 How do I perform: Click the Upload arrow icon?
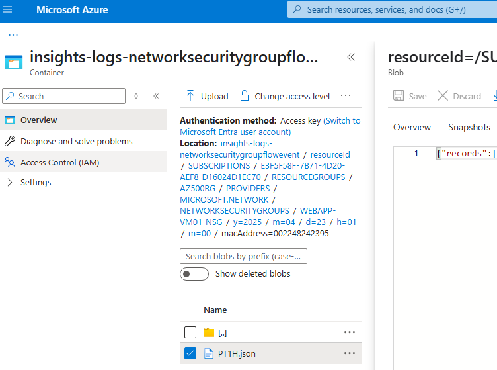[190, 96]
